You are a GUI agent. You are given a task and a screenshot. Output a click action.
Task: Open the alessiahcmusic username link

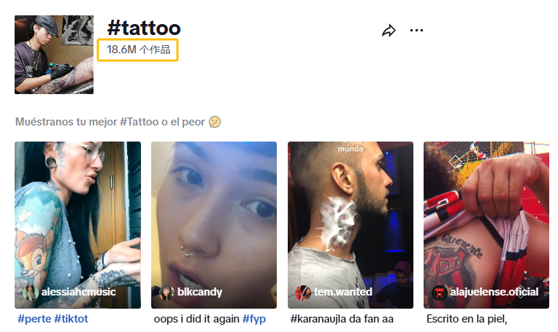click(79, 293)
